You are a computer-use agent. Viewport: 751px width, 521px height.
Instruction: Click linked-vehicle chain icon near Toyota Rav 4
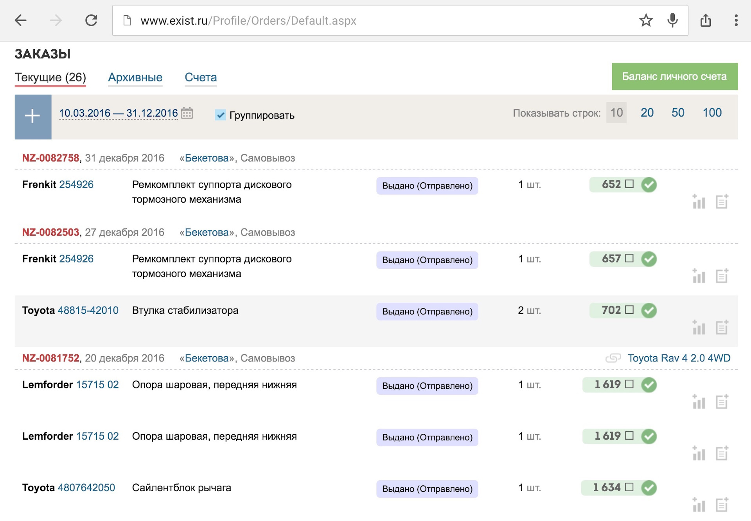point(613,358)
